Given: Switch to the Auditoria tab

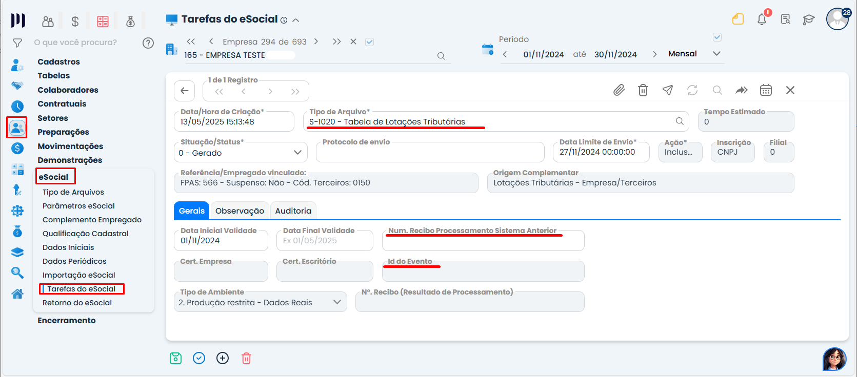Looking at the screenshot, I should tap(293, 211).
